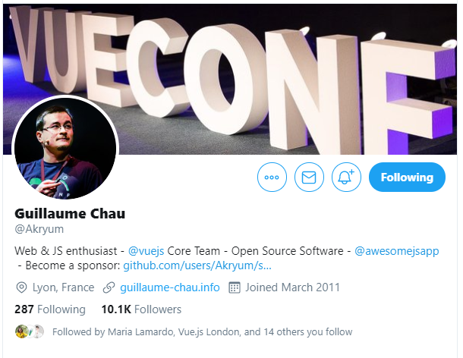Visit the guillaume-chau.info website link

tap(170, 287)
